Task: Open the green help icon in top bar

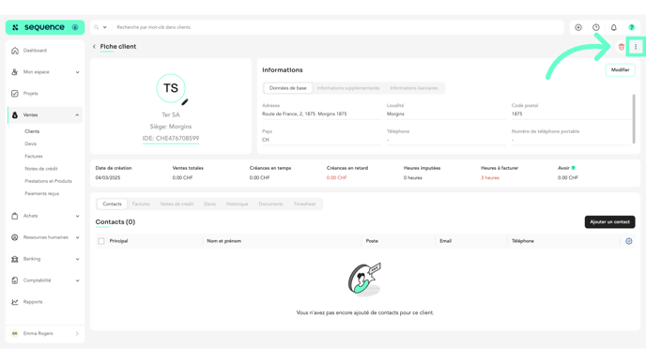Action: click(631, 27)
